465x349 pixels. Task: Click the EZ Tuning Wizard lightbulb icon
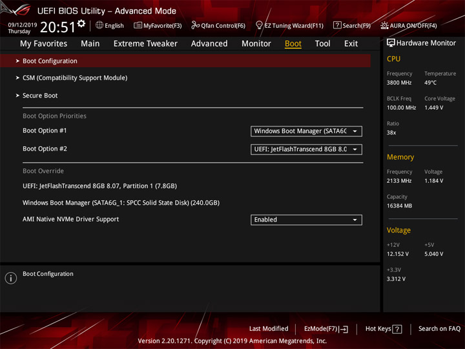[x=259, y=25]
